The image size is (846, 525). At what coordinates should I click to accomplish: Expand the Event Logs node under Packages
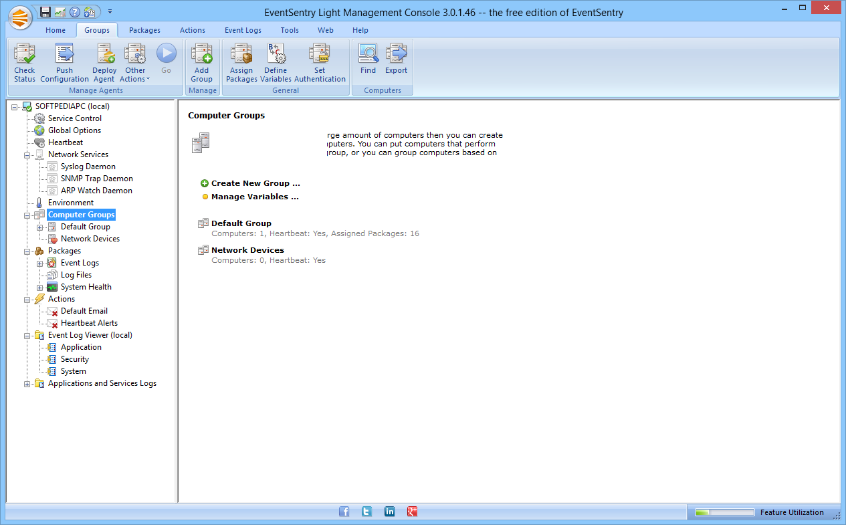[40, 263]
